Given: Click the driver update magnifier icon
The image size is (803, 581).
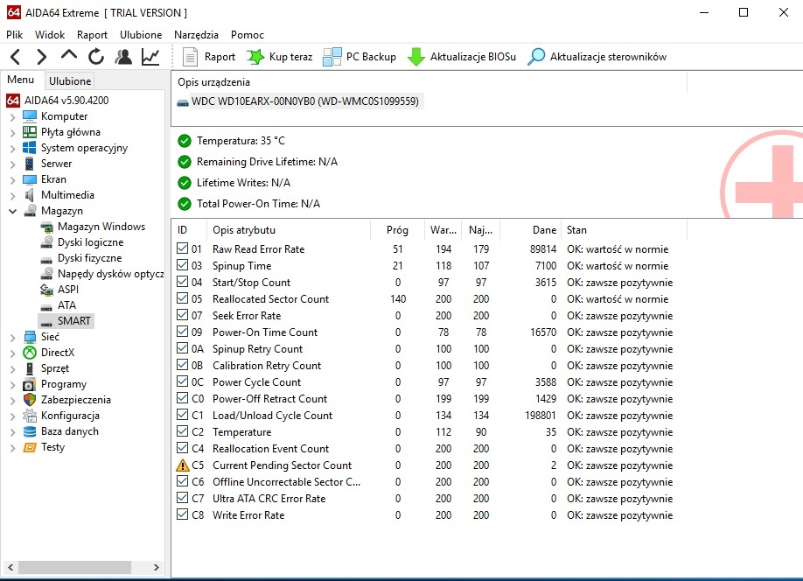Looking at the screenshot, I should [x=536, y=56].
